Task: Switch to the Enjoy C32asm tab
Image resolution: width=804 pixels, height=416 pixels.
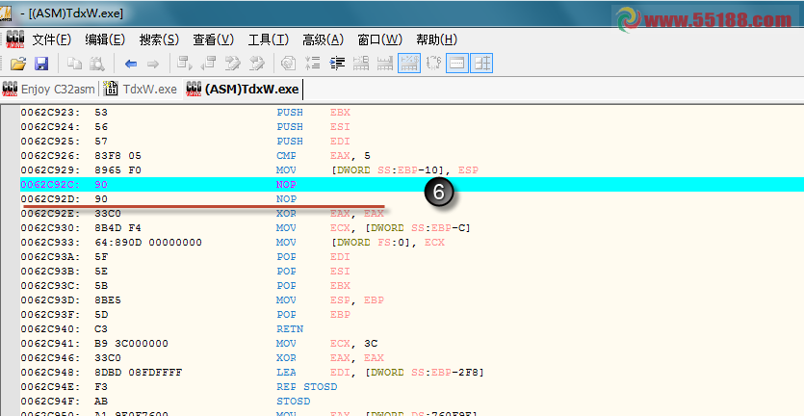Action: point(49,89)
